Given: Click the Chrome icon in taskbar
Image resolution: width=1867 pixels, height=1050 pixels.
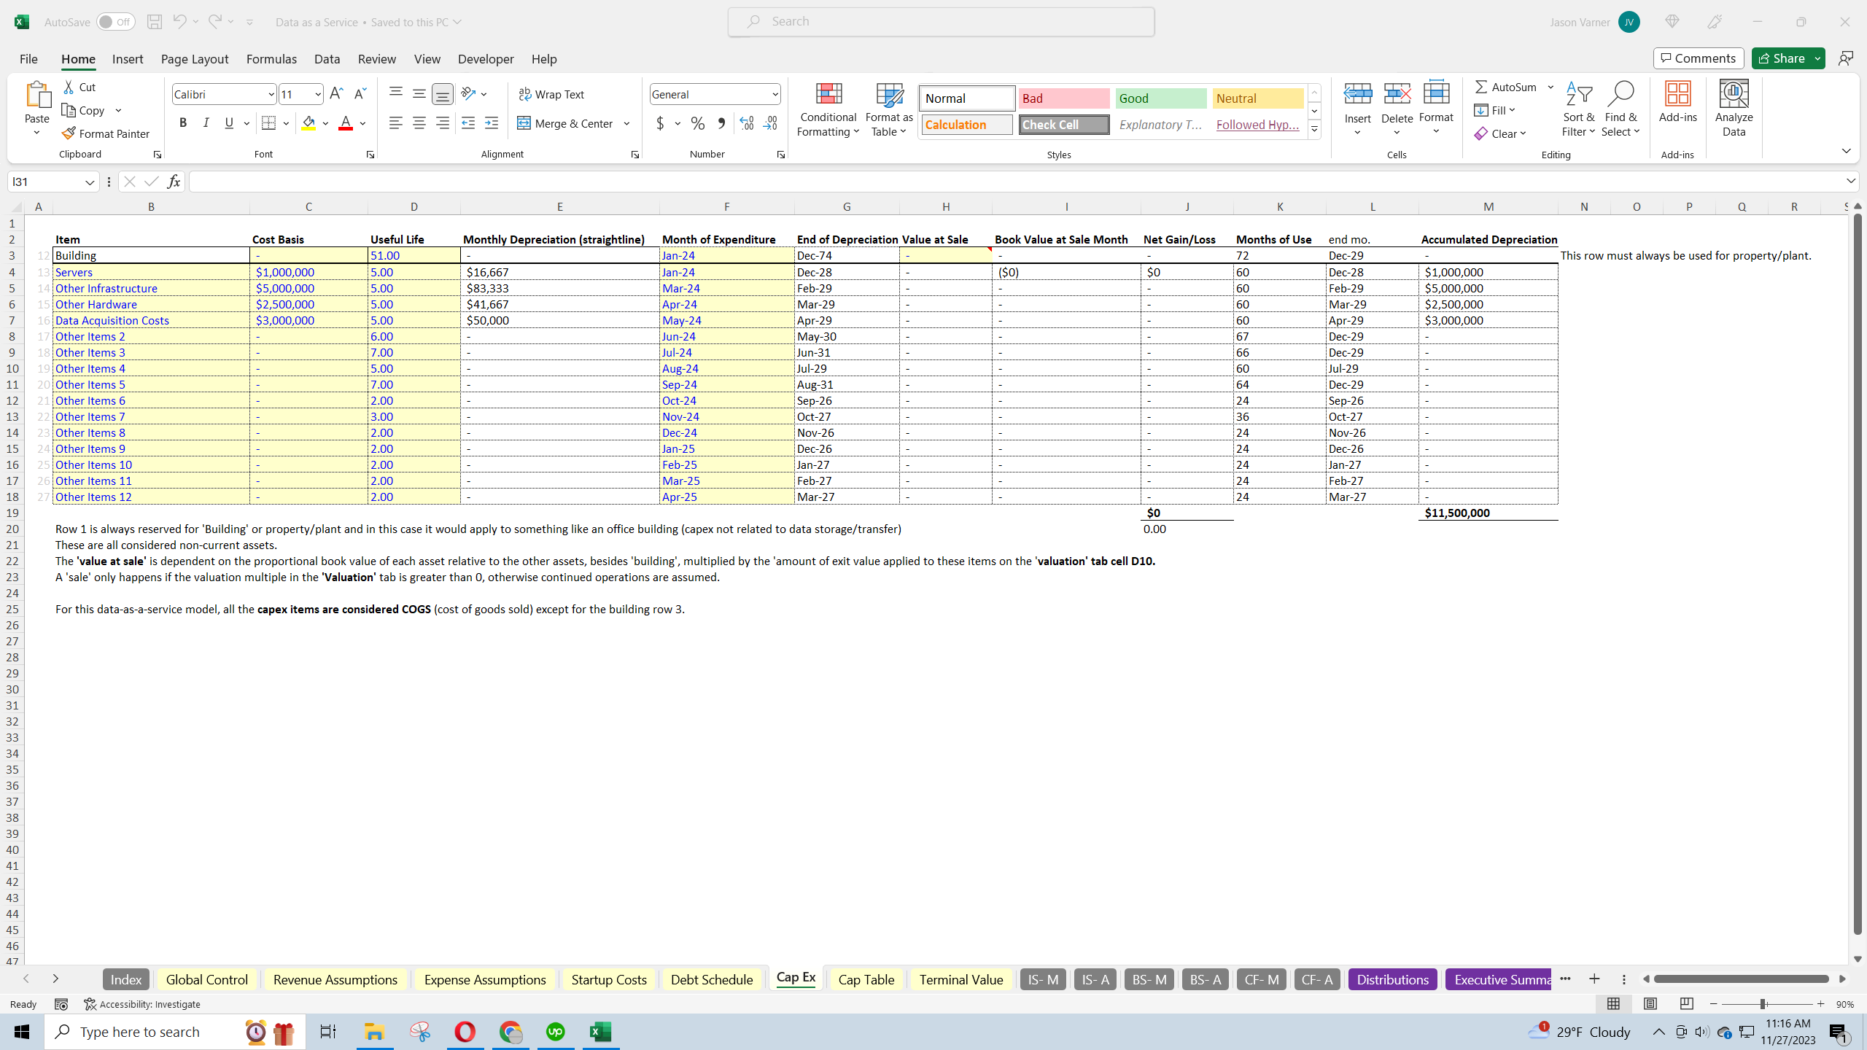Looking at the screenshot, I should tap(511, 1031).
